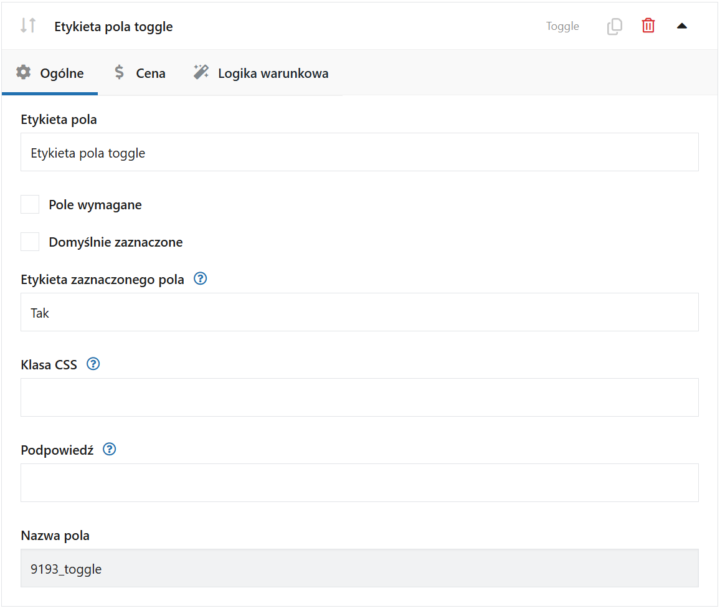
Task: Click the gear icon on Ogólne tab
Action: click(24, 73)
